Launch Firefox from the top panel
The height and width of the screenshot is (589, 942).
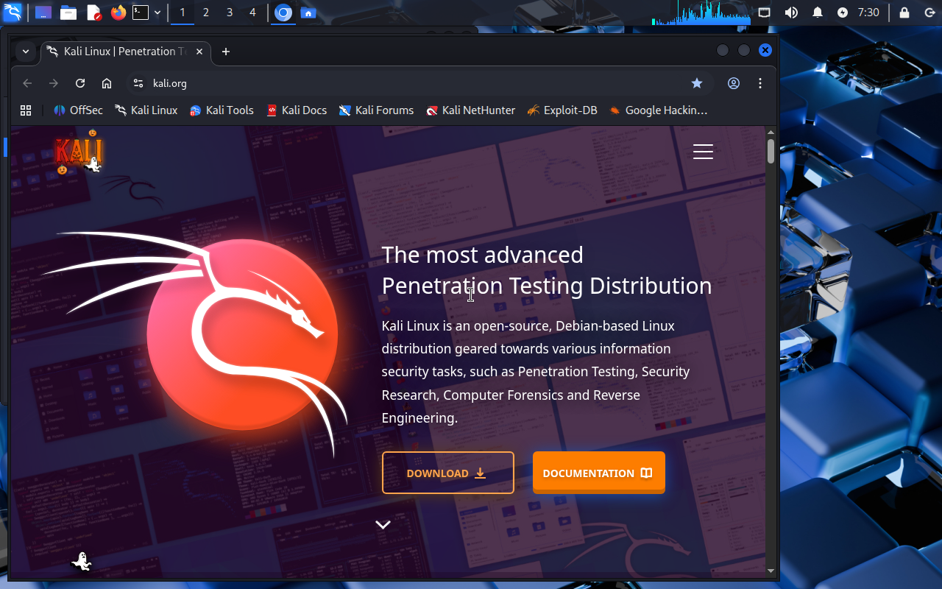118,13
